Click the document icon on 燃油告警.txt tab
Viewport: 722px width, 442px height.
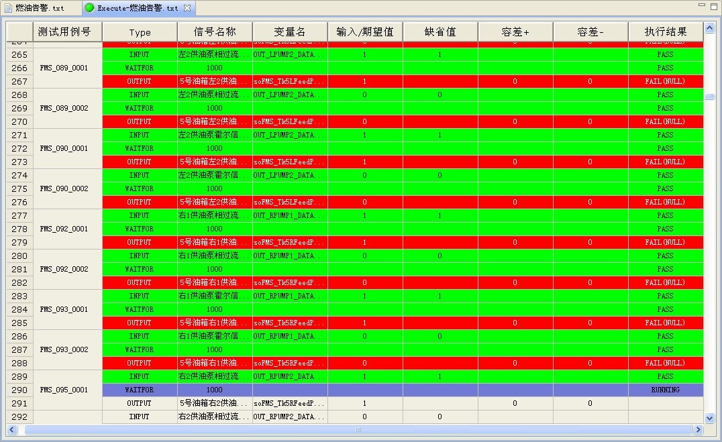[x=8, y=8]
